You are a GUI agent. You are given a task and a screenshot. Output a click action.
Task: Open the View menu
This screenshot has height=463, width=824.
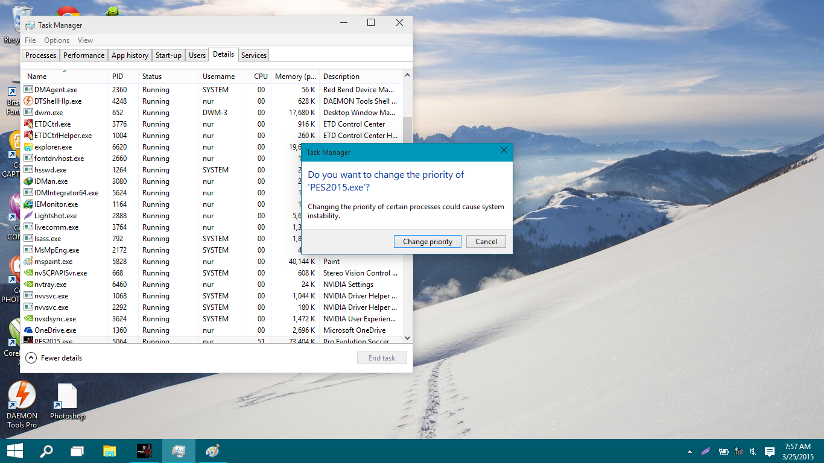(85, 40)
